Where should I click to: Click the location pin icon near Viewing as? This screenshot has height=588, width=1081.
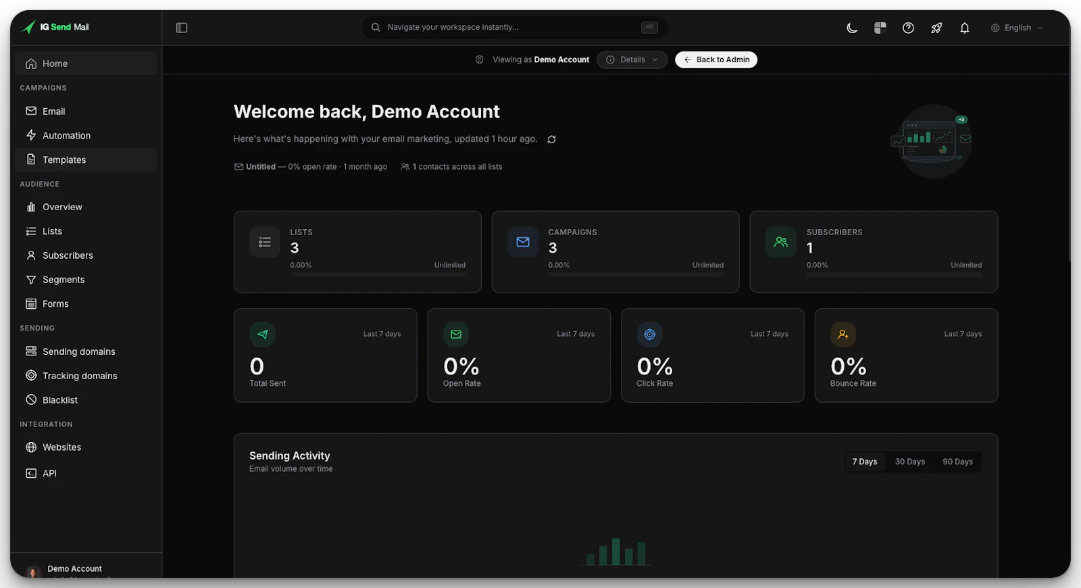tap(480, 59)
